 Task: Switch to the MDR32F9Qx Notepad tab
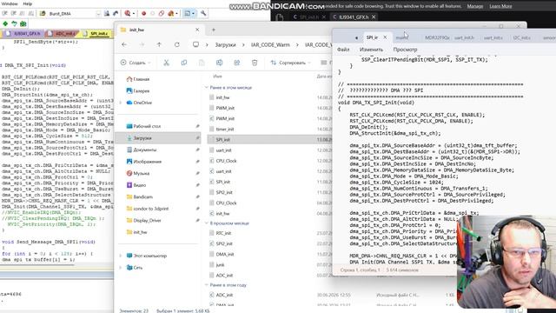[x=437, y=37]
